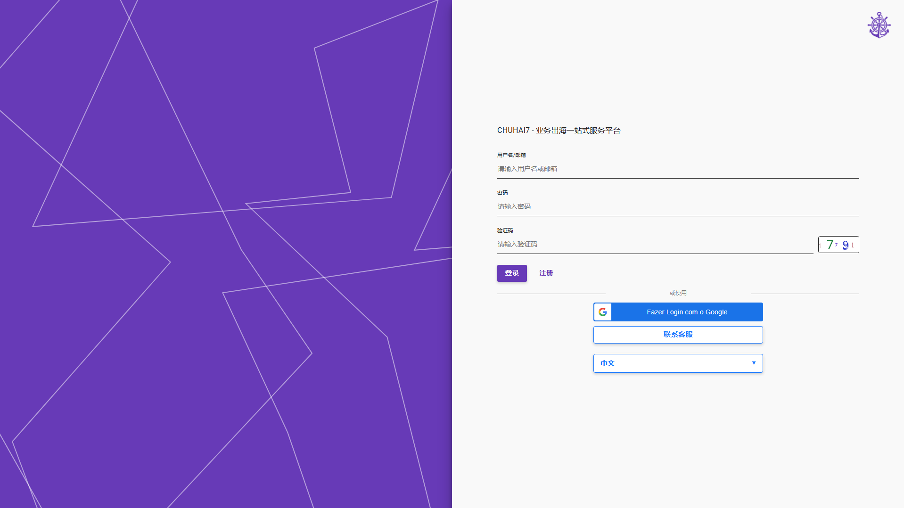Click the 用户名/邮箱 field label
904x508 pixels.
[x=511, y=155]
